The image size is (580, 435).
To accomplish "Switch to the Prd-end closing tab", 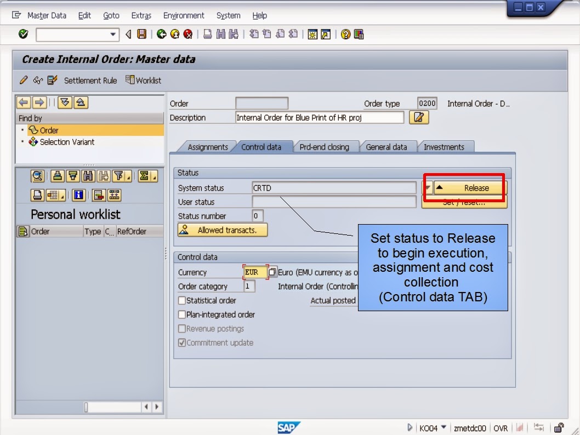I will tap(326, 146).
